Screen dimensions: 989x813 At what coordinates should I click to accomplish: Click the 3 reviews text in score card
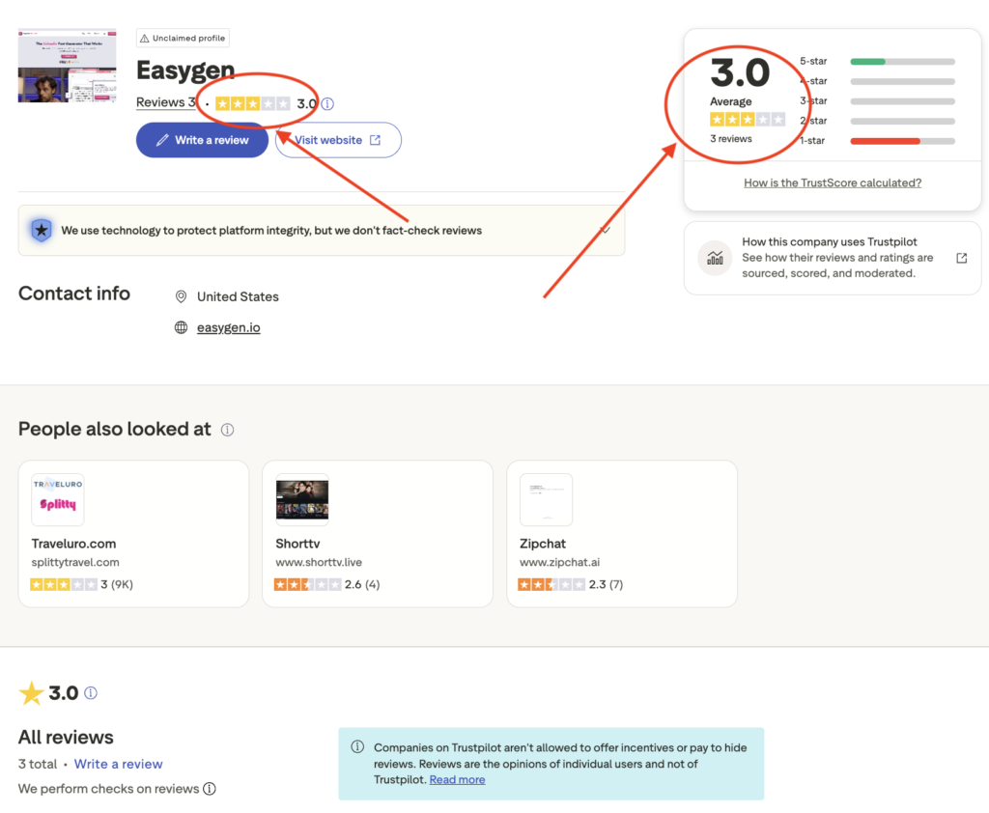(731, 139)
